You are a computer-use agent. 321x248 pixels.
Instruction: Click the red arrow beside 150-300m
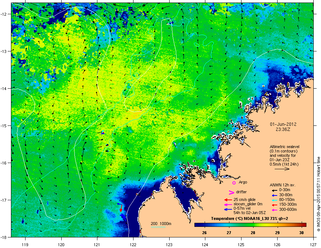coord(275,205)
